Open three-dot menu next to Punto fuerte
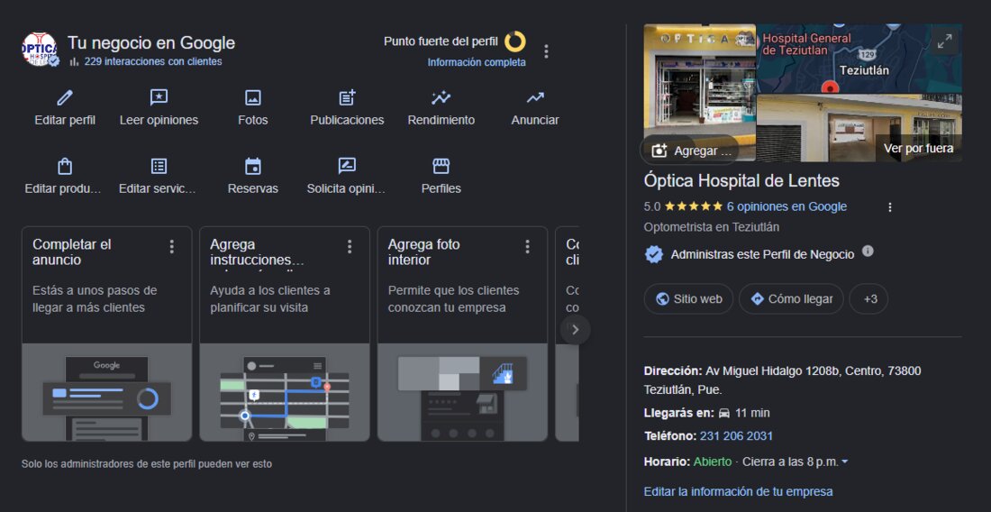Screen dimensions: 991x512 (547, 51)
